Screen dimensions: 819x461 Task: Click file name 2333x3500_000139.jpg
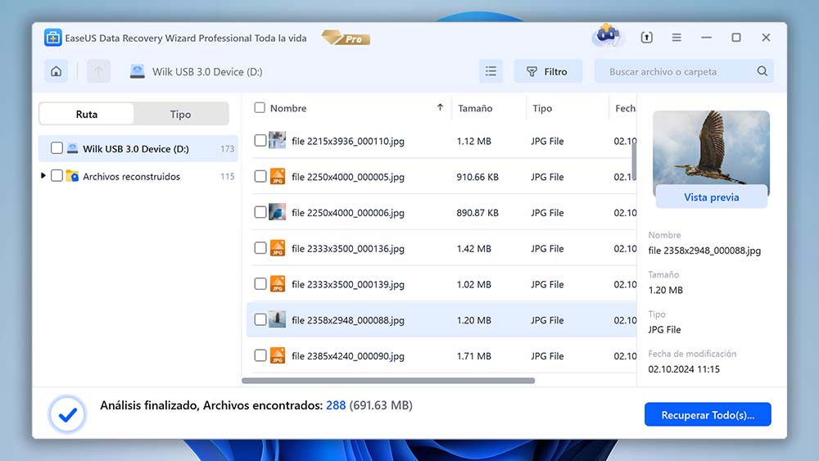[x=348, y=284]
